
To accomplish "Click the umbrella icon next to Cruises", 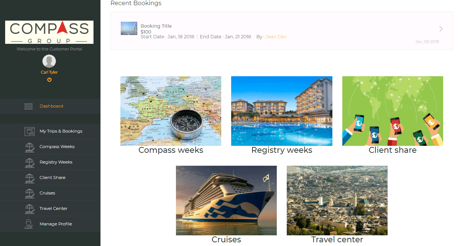I will (x=29, y=193).
